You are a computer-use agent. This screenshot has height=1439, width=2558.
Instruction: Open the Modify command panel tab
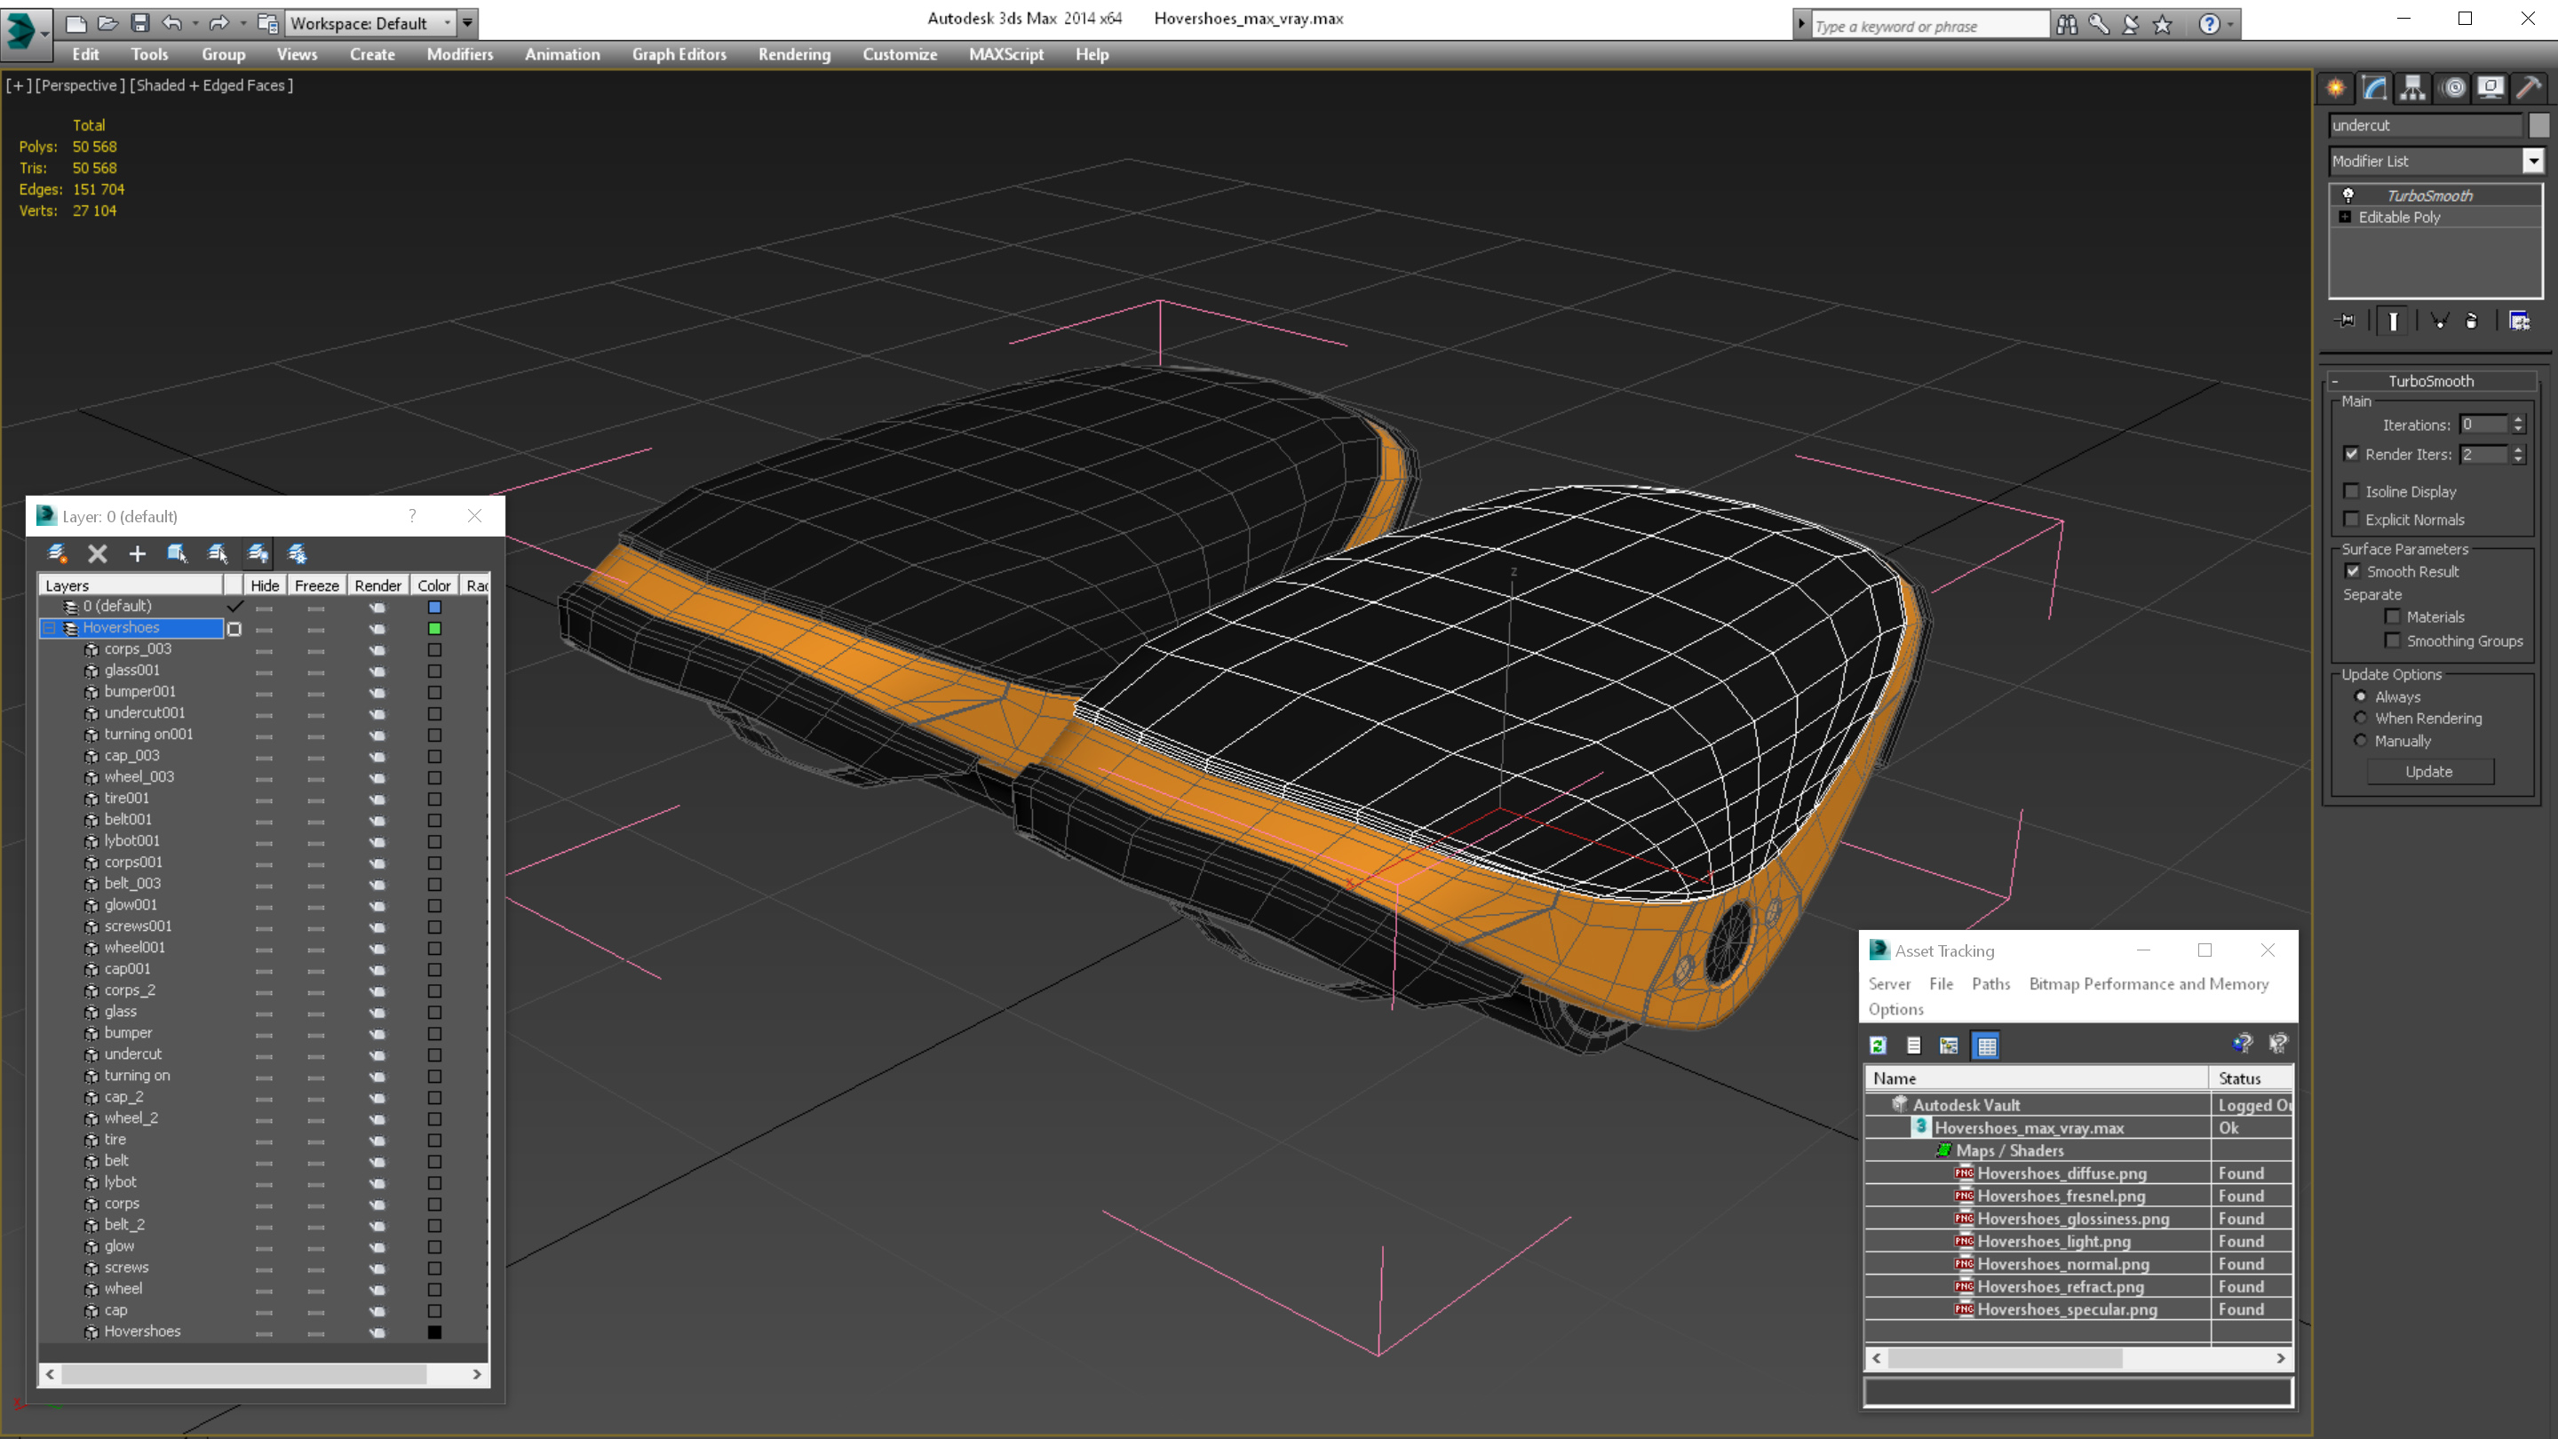(x=2374, y=87)
